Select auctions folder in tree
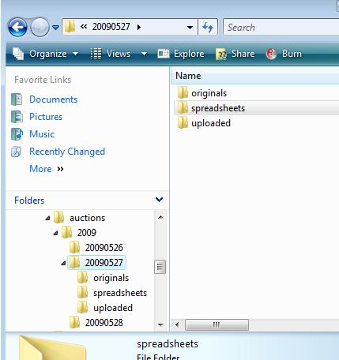339x360 pixels. [87, 218]
